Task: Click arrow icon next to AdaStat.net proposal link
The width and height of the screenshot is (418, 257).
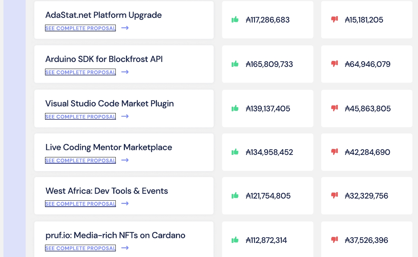Action: tap(125, 28)
